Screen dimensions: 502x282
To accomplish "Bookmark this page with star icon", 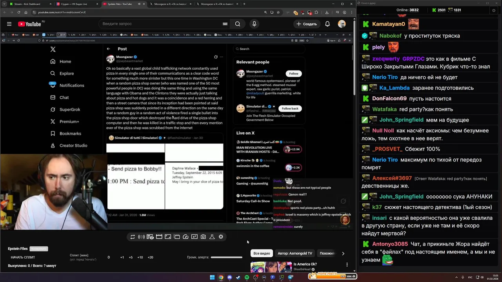I will click(x=278, y=12).
